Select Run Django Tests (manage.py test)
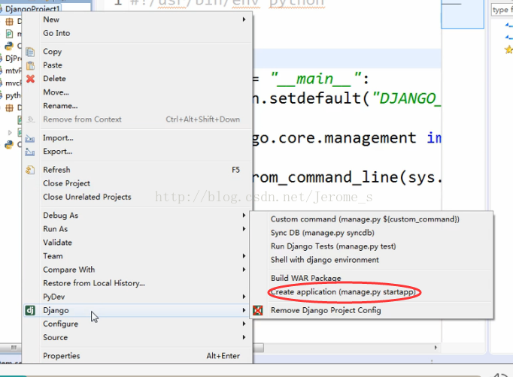This screenshot has height=377, width=513. point(333,246)
